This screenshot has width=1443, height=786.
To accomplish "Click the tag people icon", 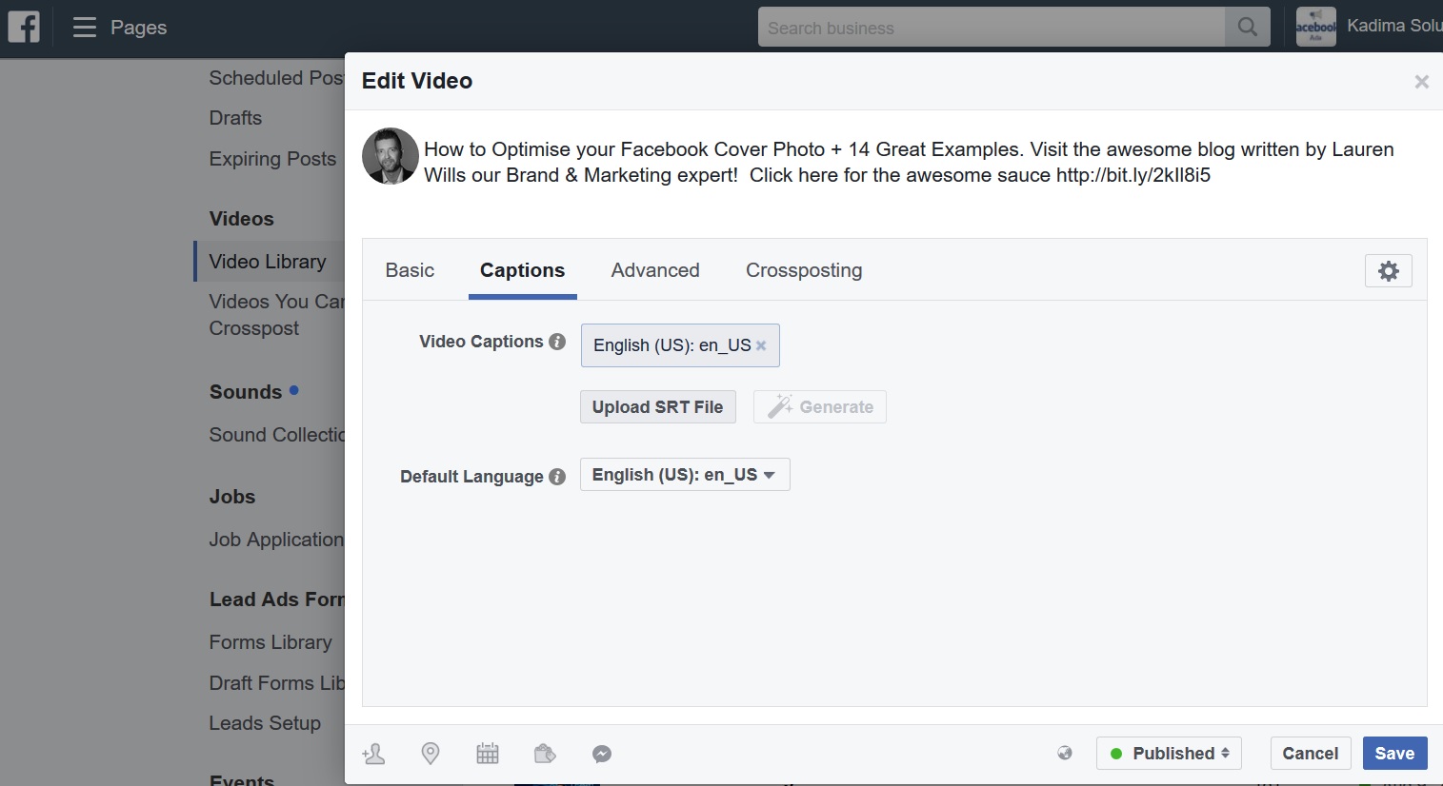I will click(x=373, y=754).
